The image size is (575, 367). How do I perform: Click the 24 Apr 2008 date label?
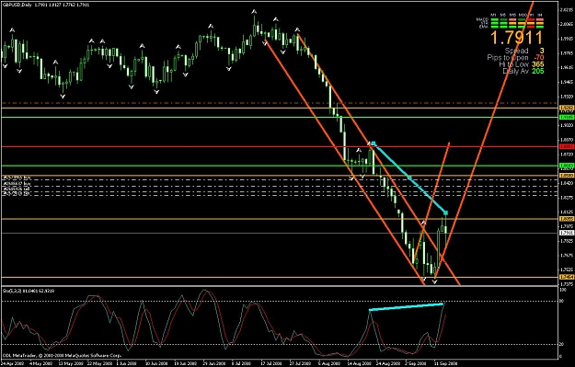12,363
